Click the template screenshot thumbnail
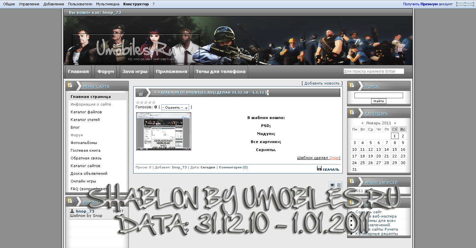 [164, 131]
